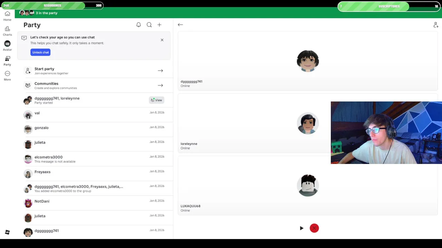Open the Avatar sidebar icon
The width and height of the screenshot is (442, 248).
[x=7, y=46]
